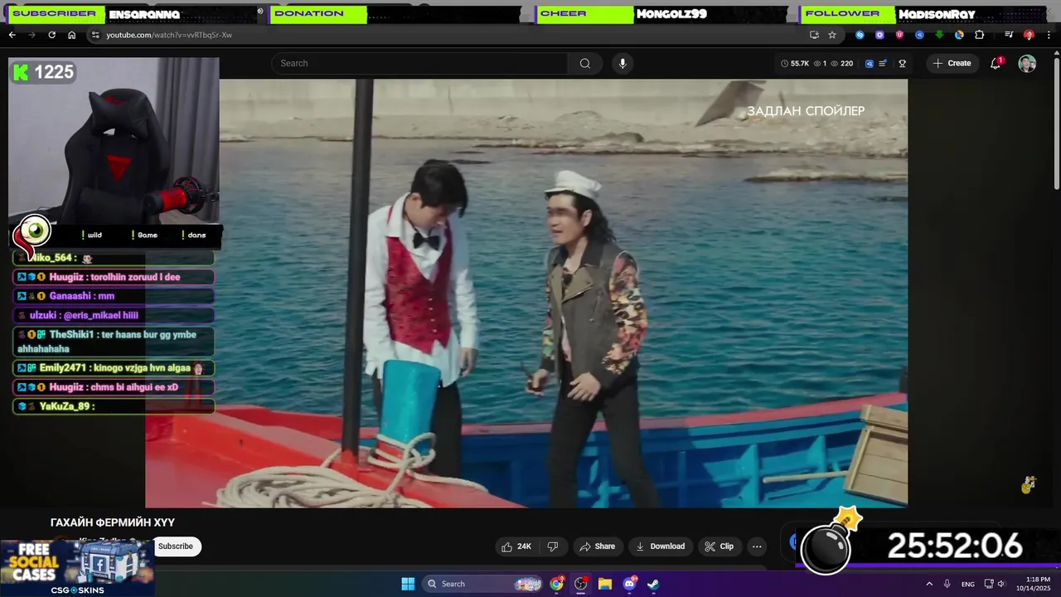Open the 1:18 PM clock calendar
This screenshot has height=597, width=1061.
(1038, 584)
